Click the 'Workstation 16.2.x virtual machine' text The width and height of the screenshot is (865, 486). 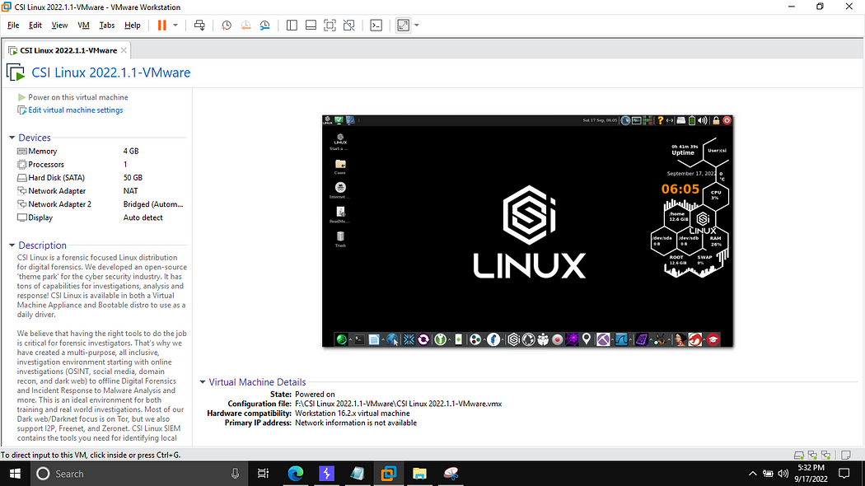(353, 414)
